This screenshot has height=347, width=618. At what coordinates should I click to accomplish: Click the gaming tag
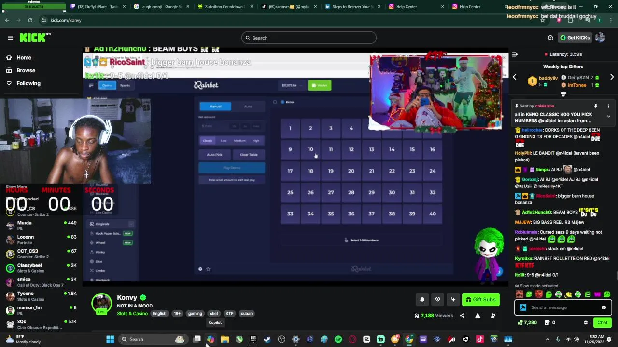tap(195, 313)
